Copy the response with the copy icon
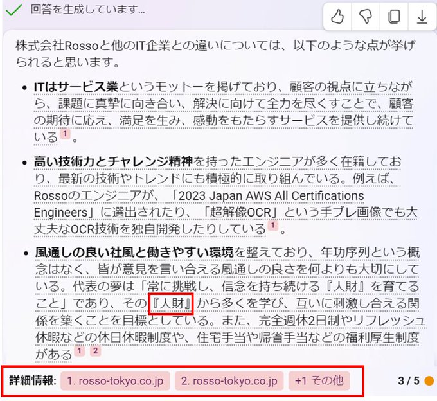 (x=394, y=17)
